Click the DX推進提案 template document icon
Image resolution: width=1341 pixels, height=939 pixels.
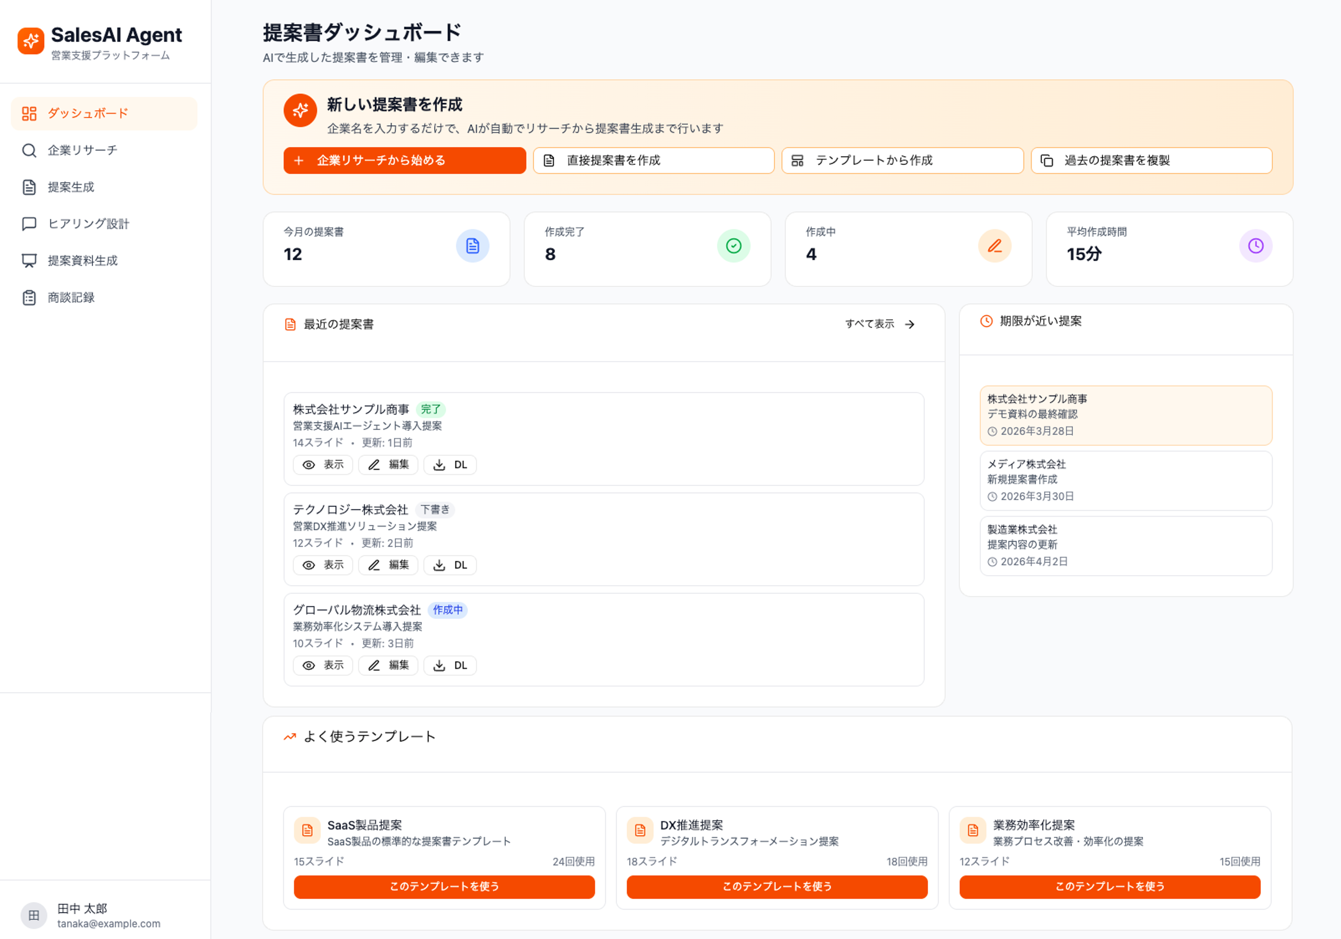[639, 830]
